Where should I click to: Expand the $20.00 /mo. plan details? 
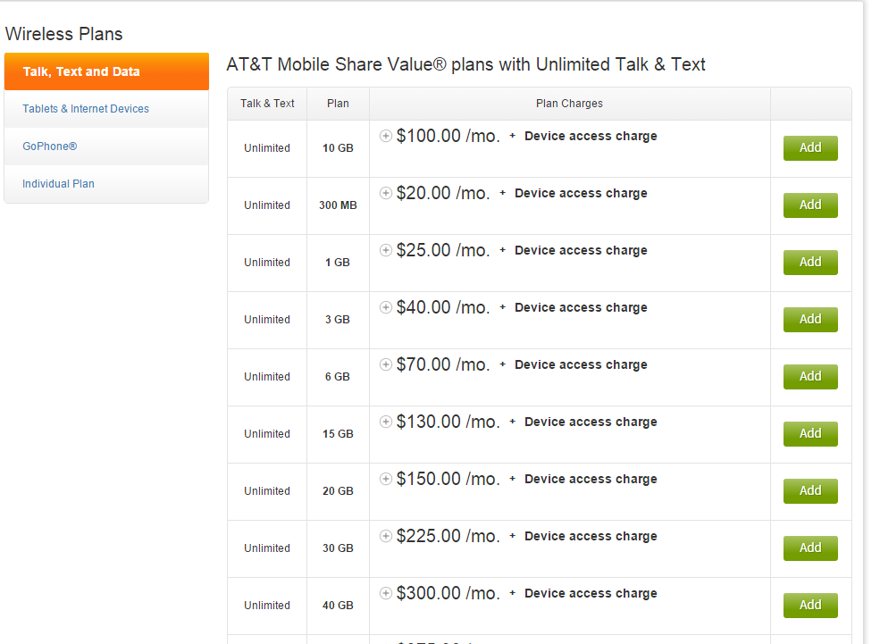(386, 193)
